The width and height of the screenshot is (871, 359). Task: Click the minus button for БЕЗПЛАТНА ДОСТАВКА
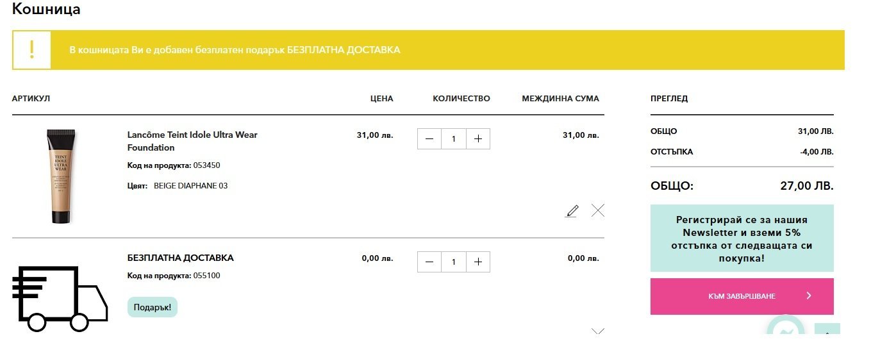click(x=429, y=262)
